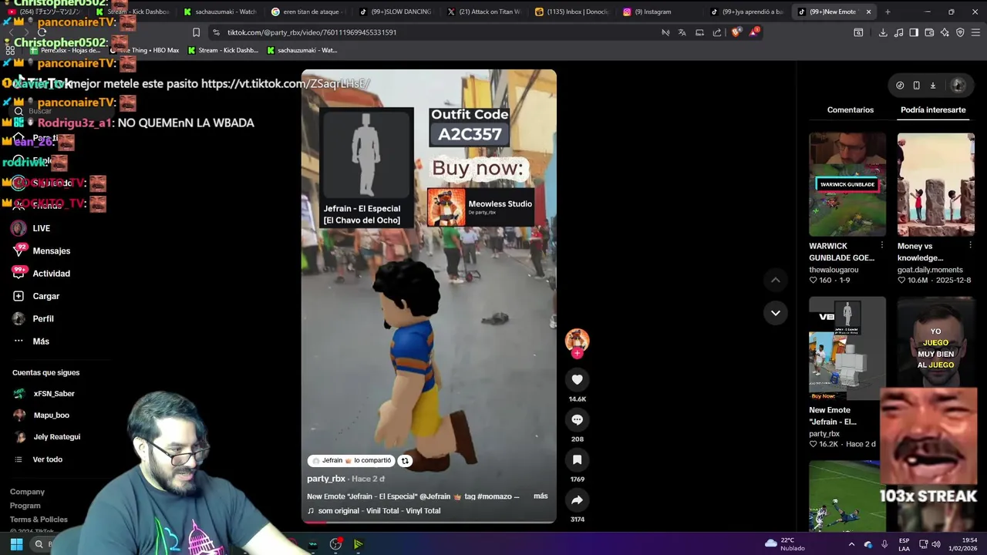
Task: Switch to the Podría interesarte tab
Action: (933, 109)
